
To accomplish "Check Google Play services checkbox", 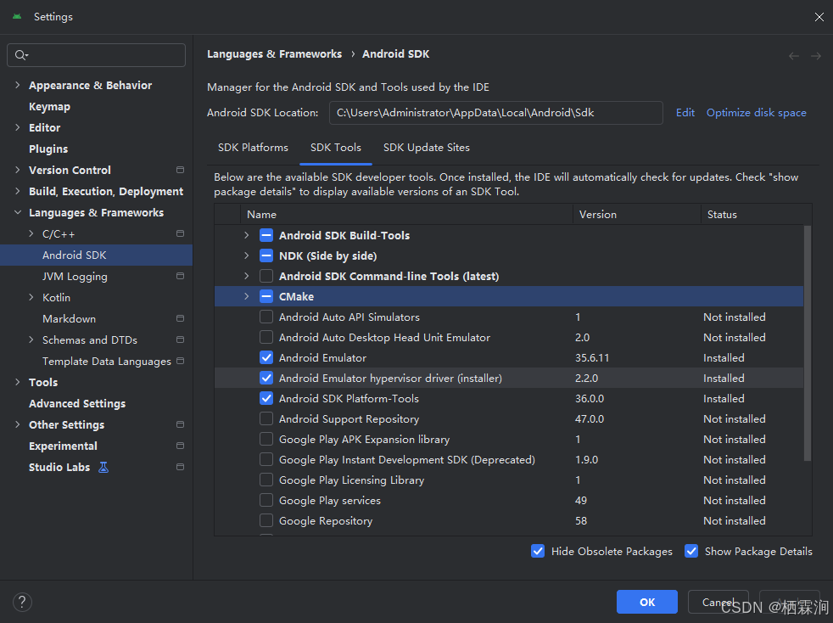I will (x=266, y=500).
